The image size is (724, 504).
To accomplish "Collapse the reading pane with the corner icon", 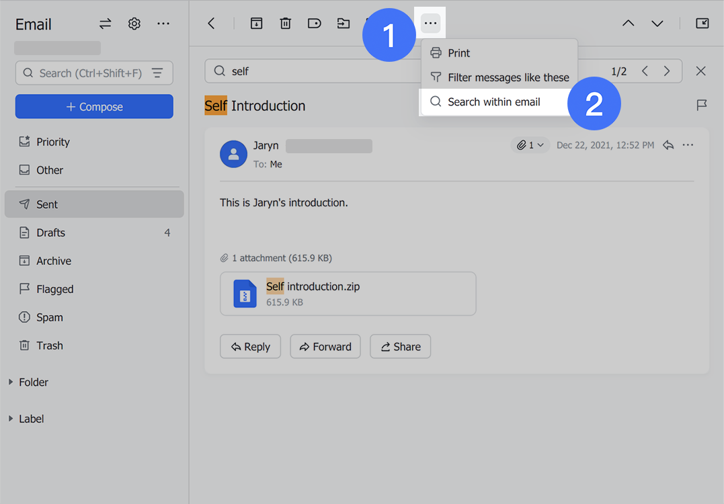I will pyautogui.click(x=702, y=23).
